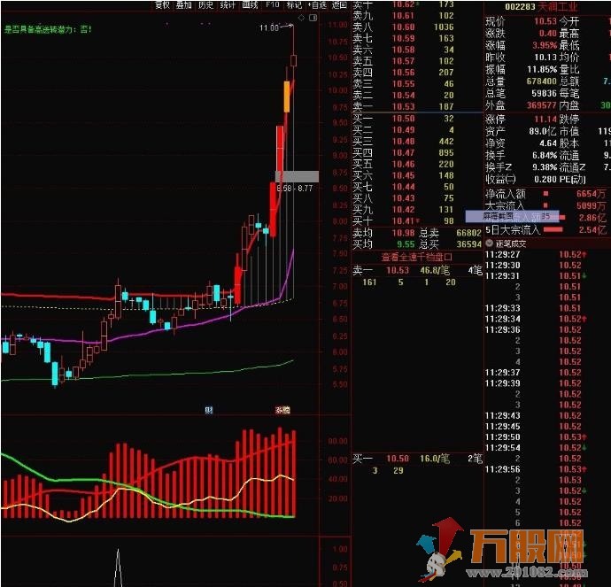Click the stock name 天润工业
The image size is (611, 587).
pos(558,6)
